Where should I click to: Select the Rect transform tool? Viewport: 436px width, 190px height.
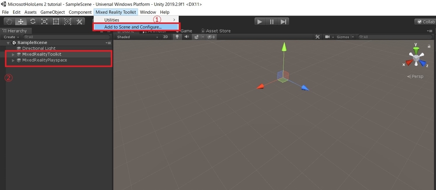coord(56,21)
